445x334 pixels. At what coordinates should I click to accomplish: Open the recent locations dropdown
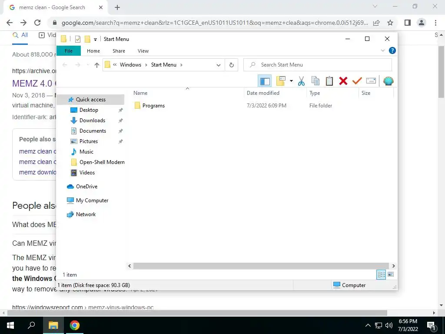coord(88,65)
